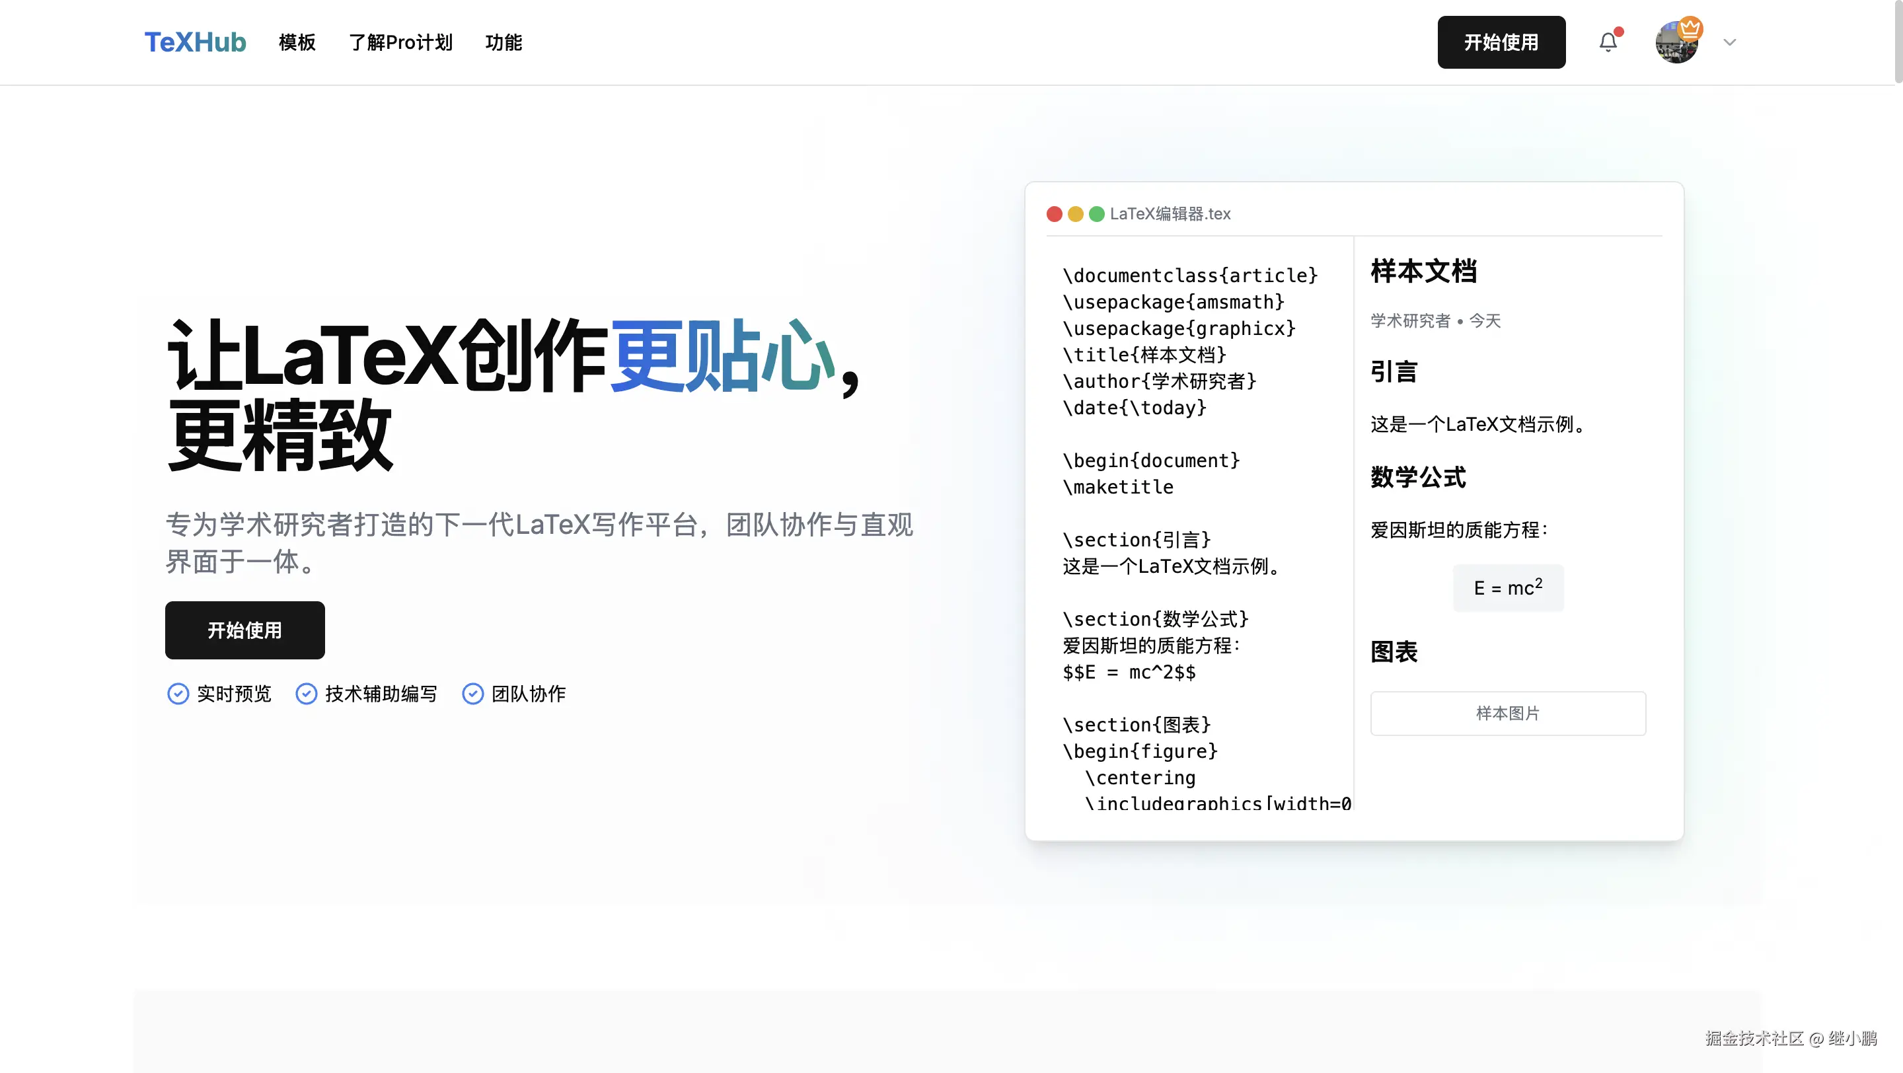The image size is (1903, 1073).
Task: Click the red traffic-light dot on the editor window
Action: pos(1054,214)
